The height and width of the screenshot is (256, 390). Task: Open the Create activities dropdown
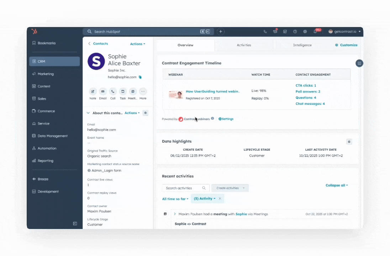230,188
